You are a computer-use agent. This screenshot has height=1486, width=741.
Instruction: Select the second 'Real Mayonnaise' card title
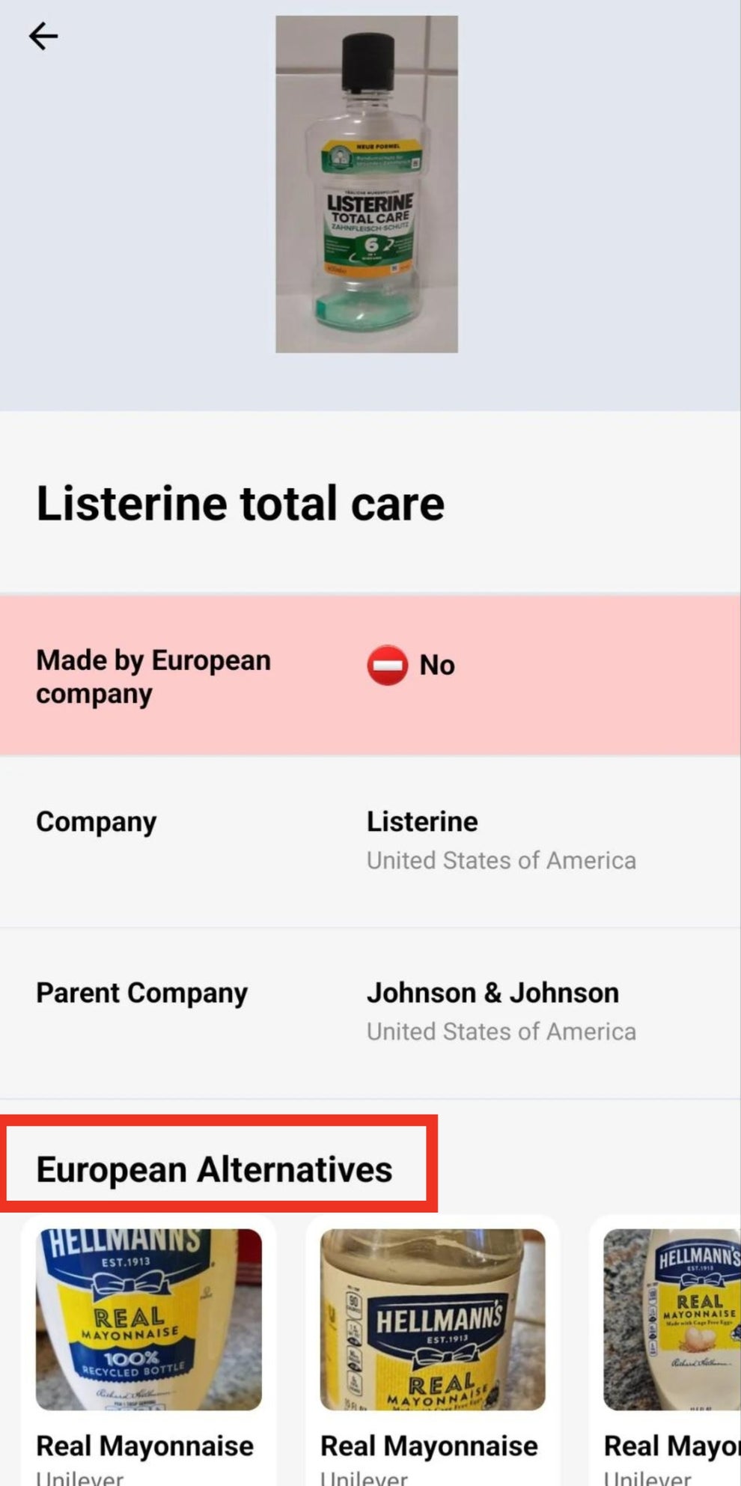(429, 1446)
